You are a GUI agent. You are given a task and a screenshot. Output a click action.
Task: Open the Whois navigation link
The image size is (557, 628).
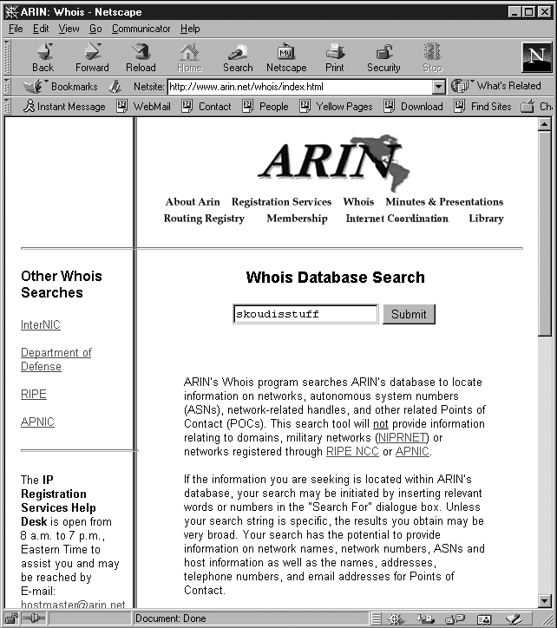(358, 202)
